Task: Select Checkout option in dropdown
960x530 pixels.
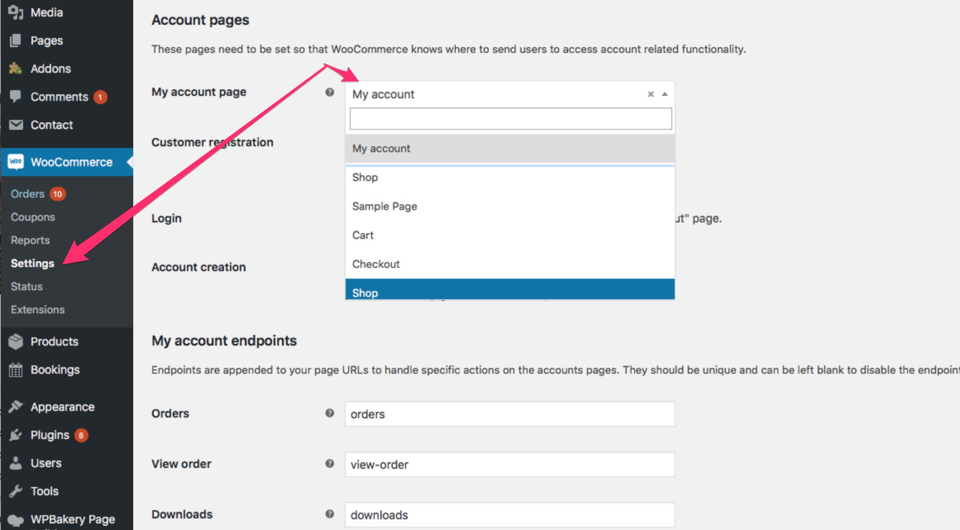Action: pyautogui.click(x=510, y=264)
